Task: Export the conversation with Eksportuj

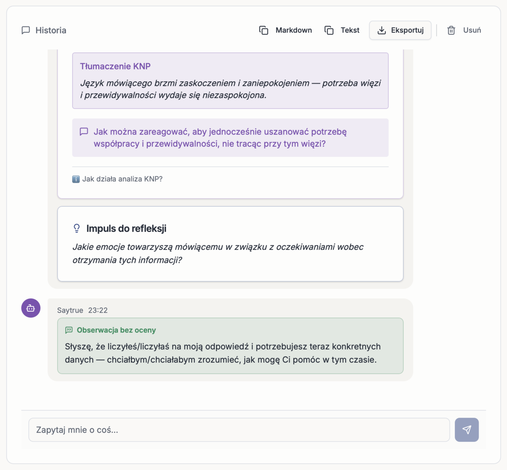Action: pos(400,30)
